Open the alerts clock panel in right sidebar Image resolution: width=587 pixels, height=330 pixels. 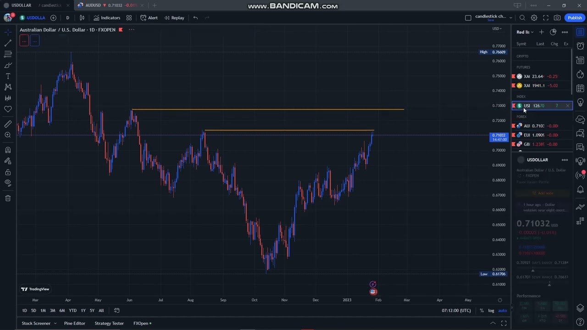pos(580,46)
